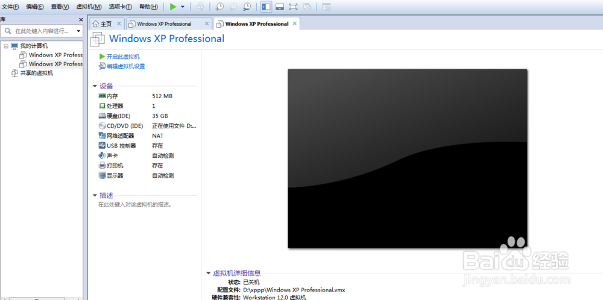Open the 选项卡(T) menu
603x300 pixels.
pyautogui.click(x=121, y=7)
